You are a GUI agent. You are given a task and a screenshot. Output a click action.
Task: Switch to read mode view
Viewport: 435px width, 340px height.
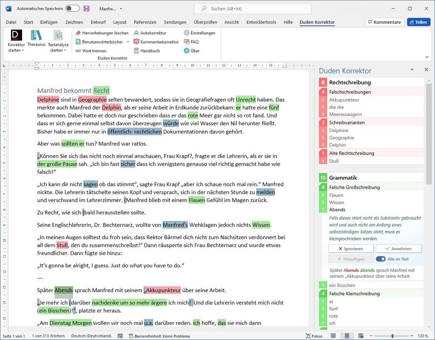coord(333,336)
